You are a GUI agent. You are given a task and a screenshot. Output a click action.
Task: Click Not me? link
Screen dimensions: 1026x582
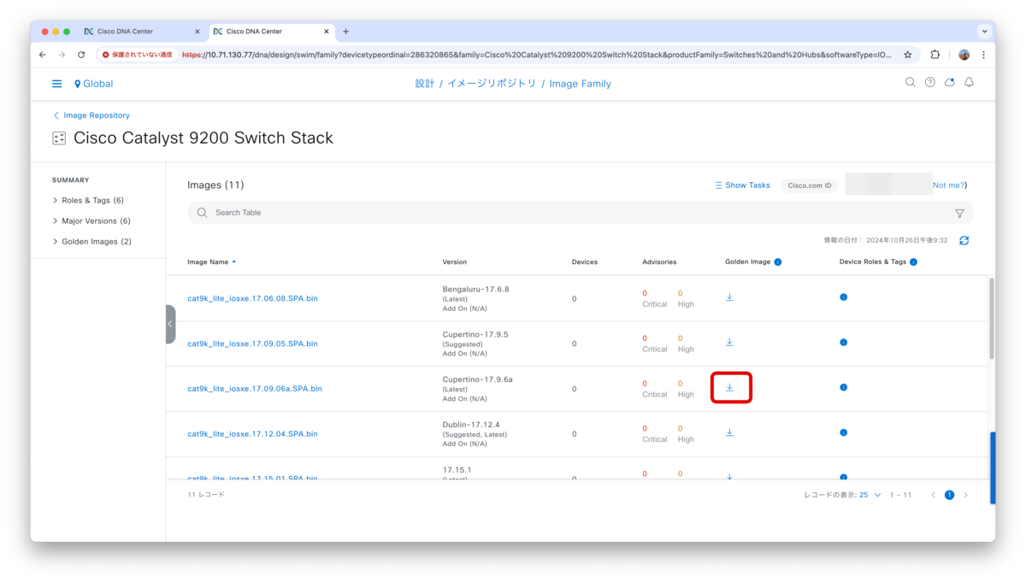click(x=950, y=185)
